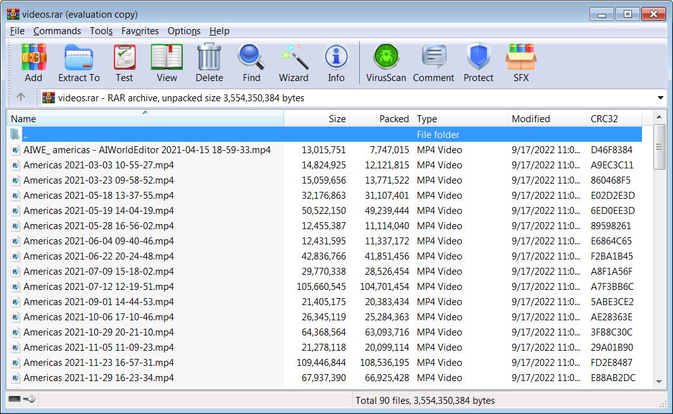
Task: Go up one folder level arrow
Action: click(x=21, y=97)
